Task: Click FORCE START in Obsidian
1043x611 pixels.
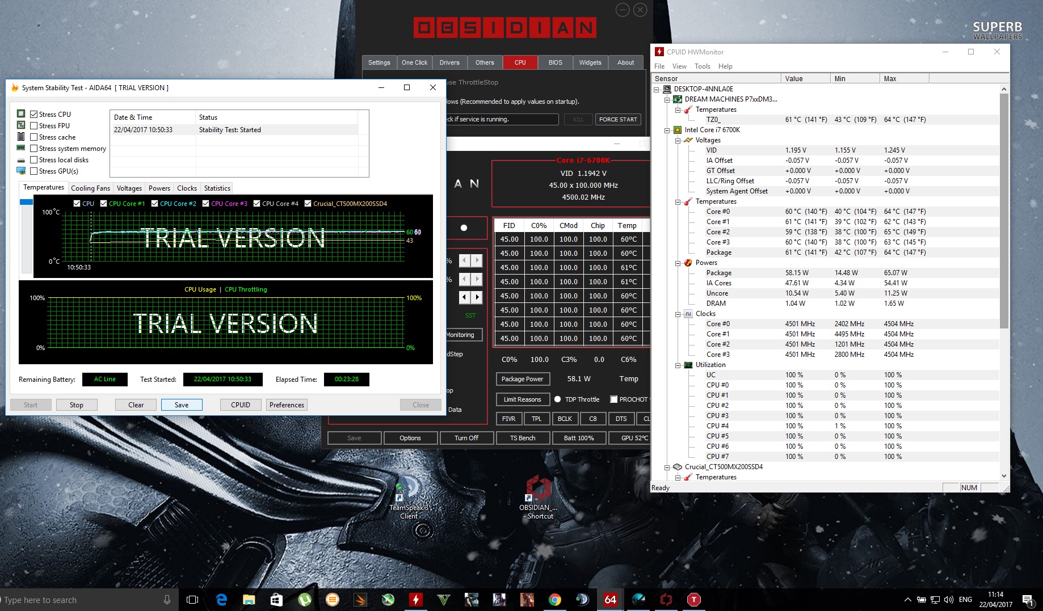Action: pos(618,119)
